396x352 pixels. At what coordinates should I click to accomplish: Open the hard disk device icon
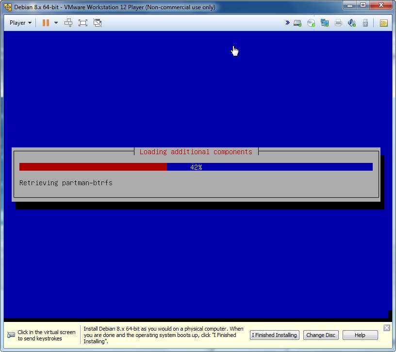[x=297, y=23]
